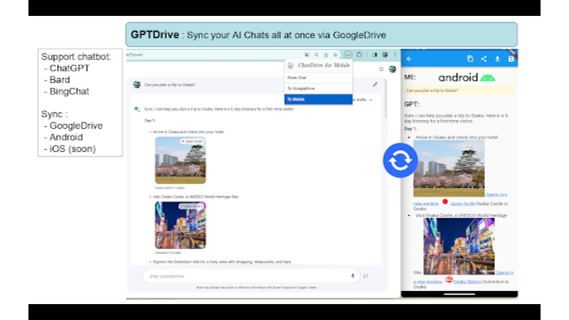
Task: Choose 'To GoogleDrive' in the ChatDrive popup
Action: [318, 89]
